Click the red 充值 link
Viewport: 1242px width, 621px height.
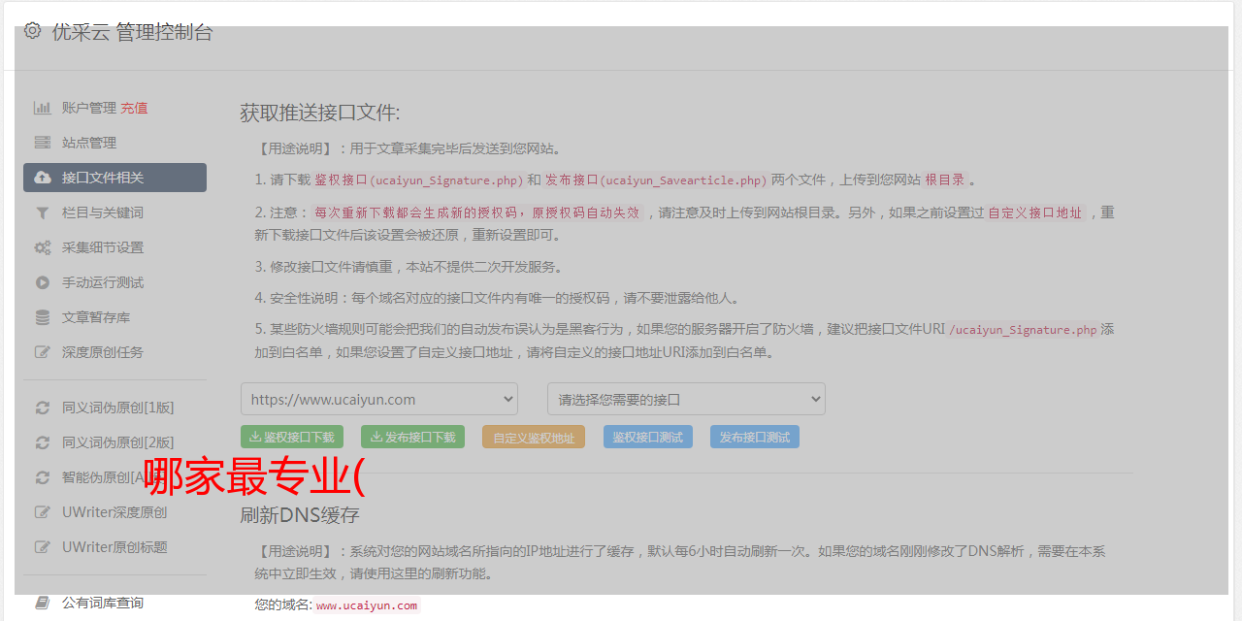coord(134,108)
